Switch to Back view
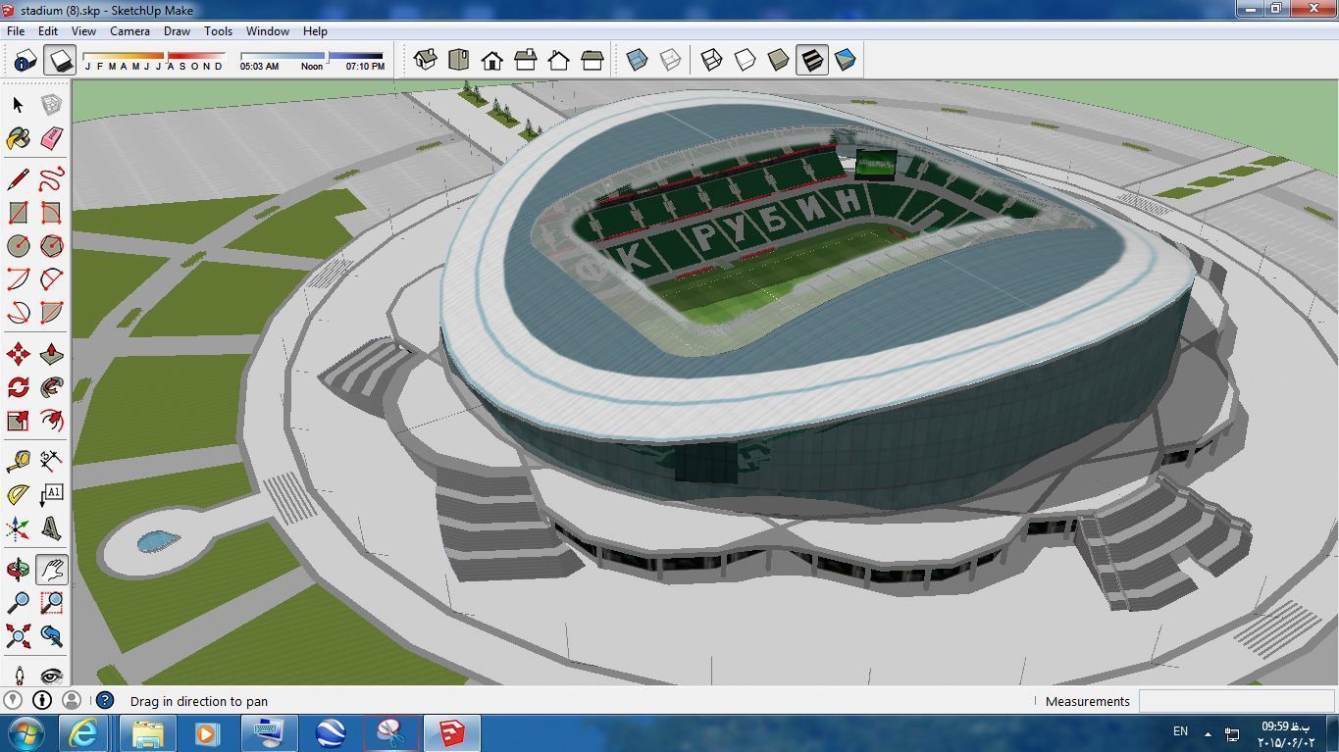The width and height of the screenshot is (1339, 752). coord(558,60)
